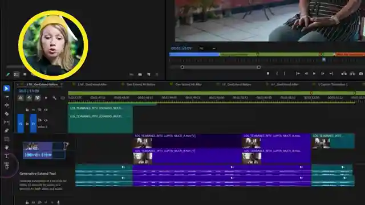Image resolution: width=365 pixels, height=205 pixels.
Task: Toggle lock on the top video track
Action: [x=27, y=110]
